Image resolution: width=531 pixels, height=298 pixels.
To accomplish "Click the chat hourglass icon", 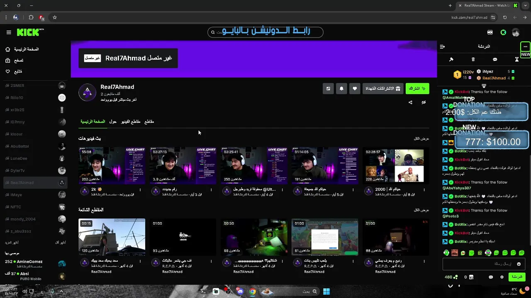I will (x=517, y=60).
